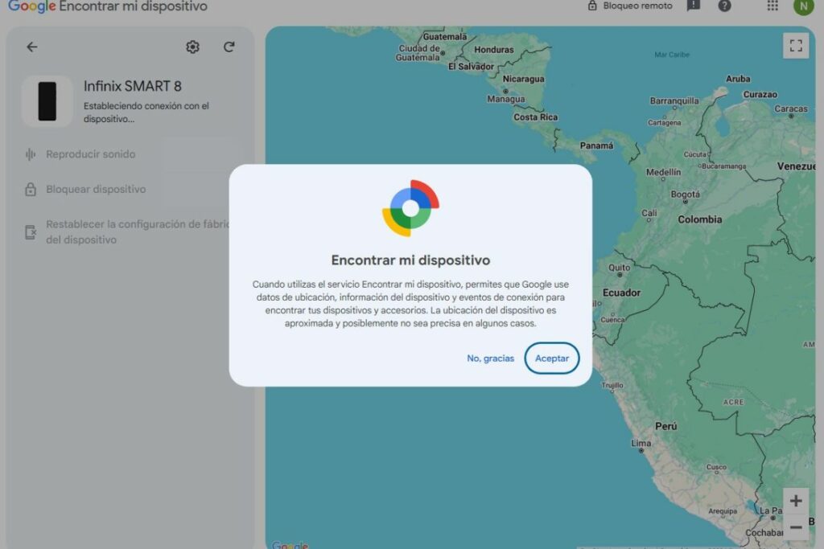This screenshot has height=549, width=824.
Task: Click Cartagena city label on the map
Action: pos(664,122)
